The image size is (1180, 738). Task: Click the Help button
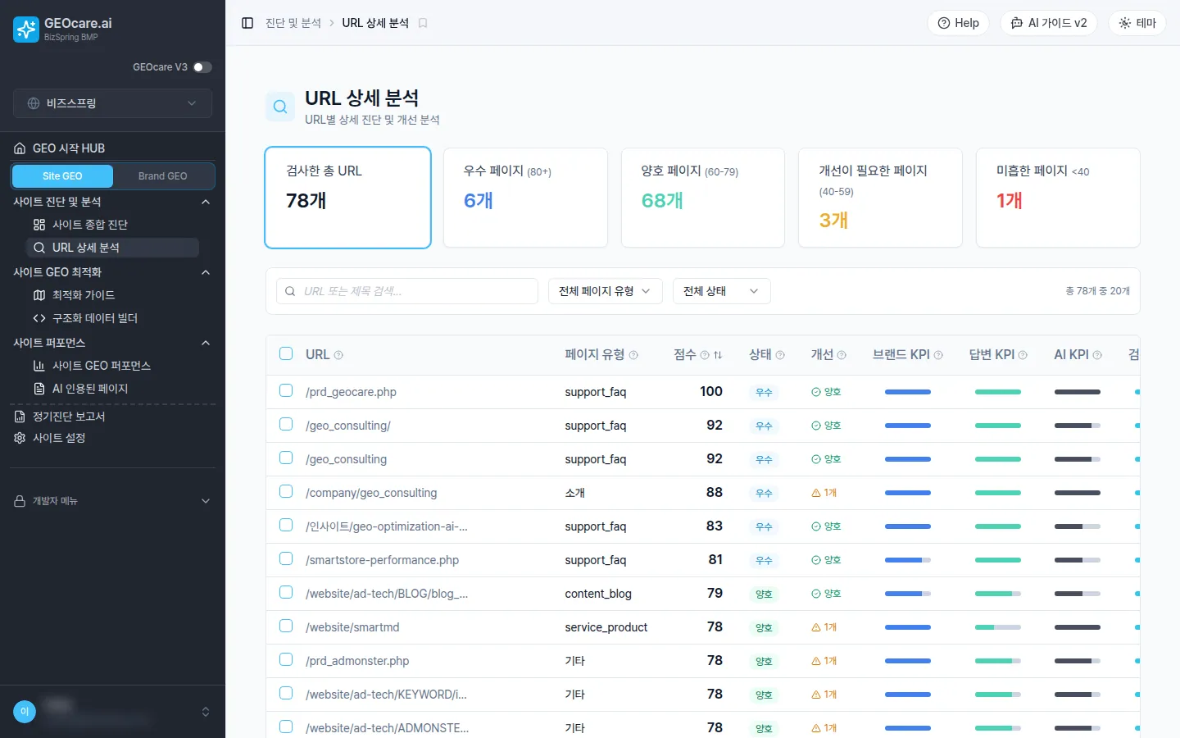(x=958, y=23)
